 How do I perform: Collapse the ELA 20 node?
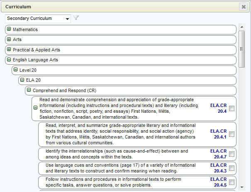pyautogui.click(x=22, y=80)
